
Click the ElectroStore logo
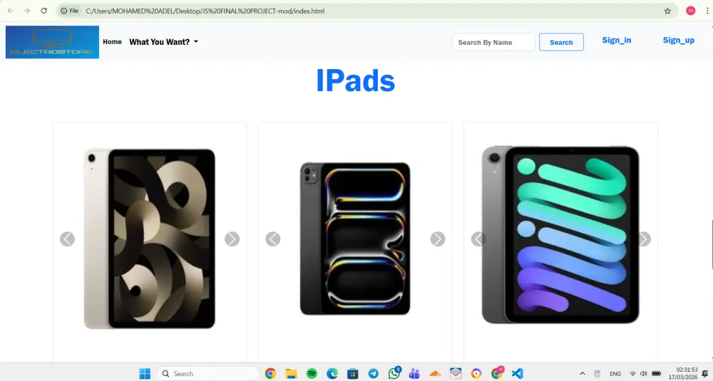tap(52, 42)
